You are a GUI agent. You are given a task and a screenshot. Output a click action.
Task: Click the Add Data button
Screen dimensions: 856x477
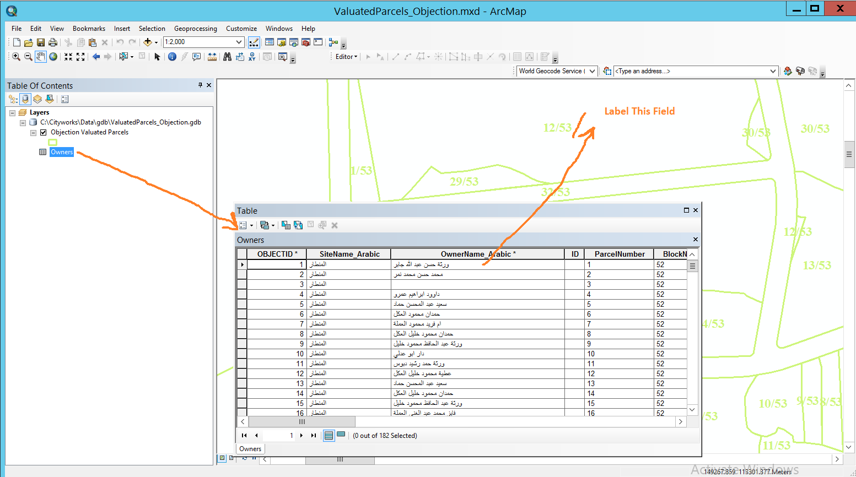click(147, 42)
